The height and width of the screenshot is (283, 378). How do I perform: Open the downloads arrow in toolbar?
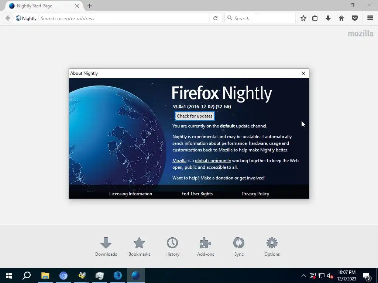click(328, 18)
